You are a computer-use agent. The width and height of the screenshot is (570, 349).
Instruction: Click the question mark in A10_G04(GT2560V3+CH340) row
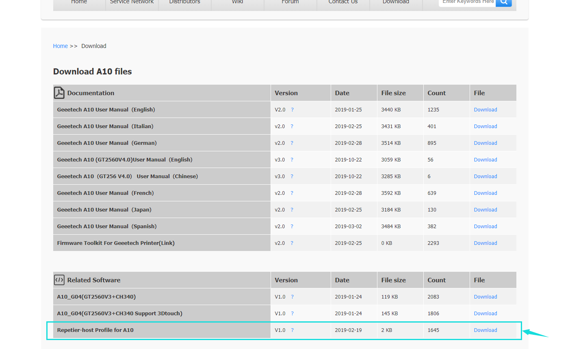click(292, 297)
